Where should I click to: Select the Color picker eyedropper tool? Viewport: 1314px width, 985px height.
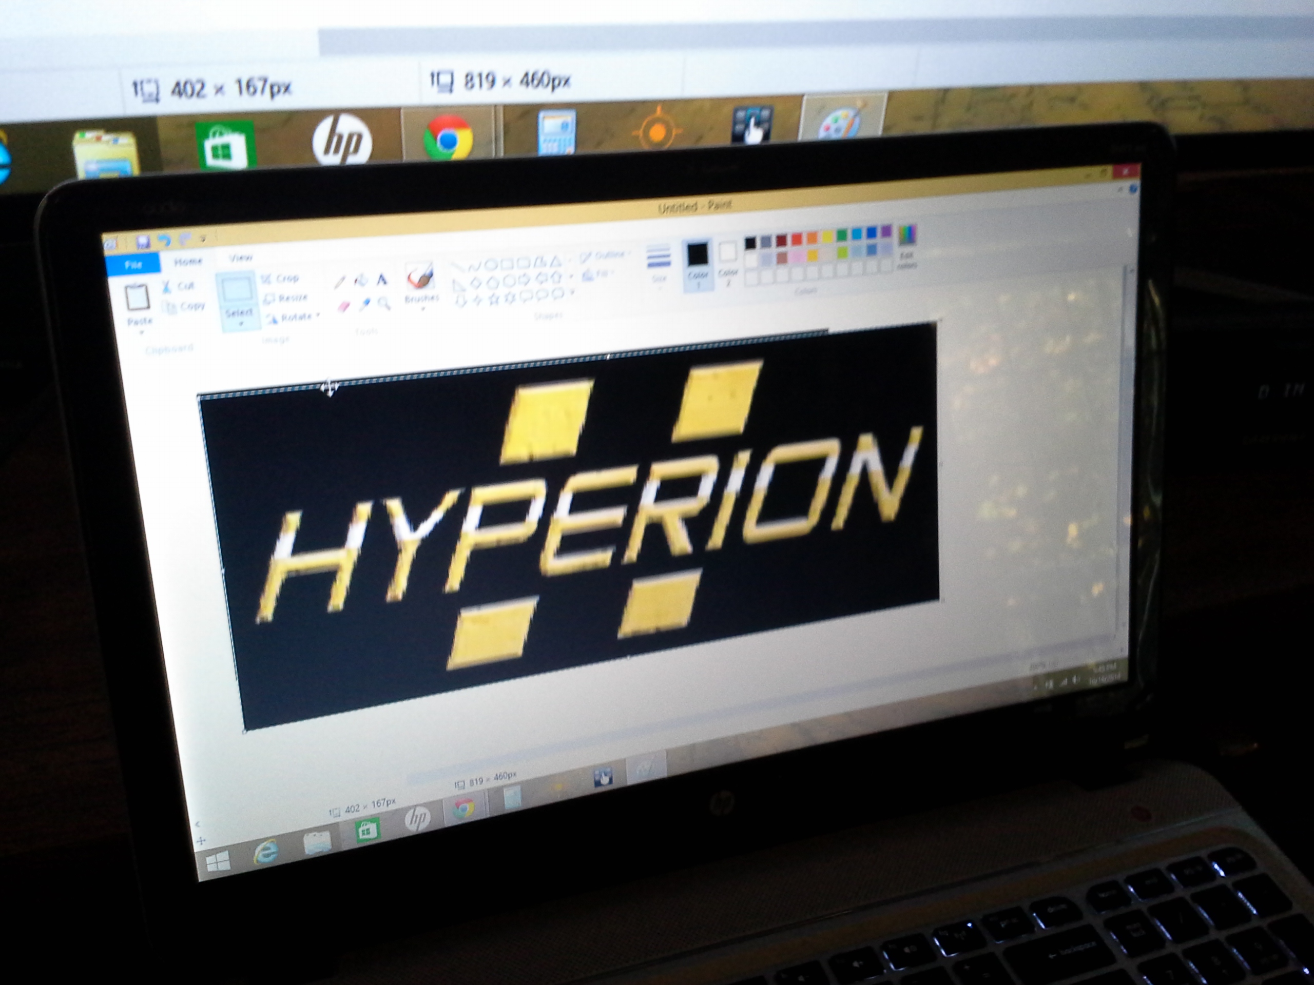point(365,305)
